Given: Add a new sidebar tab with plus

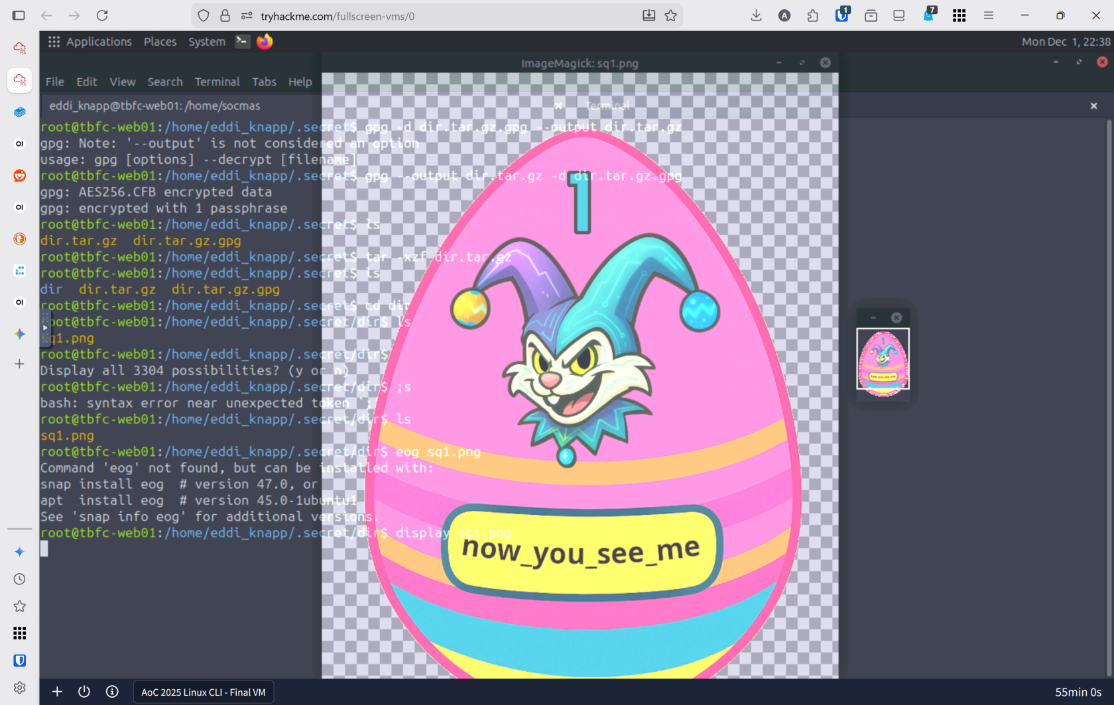Looking at the screenshot, I should 20,364.
